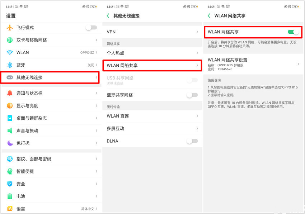Viewport: 305px width, 214px height.
Task: Select the 双卡与移动网络 SIM card icon
Action: (10, 40)
